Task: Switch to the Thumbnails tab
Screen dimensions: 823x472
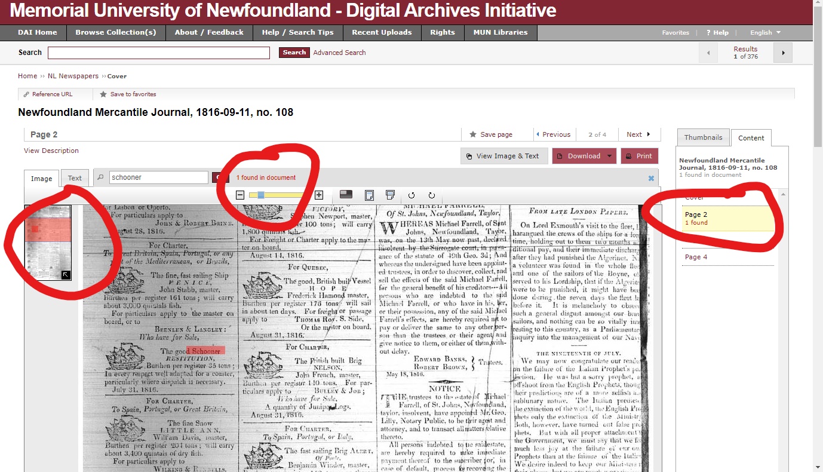Action: pyautogui.click(x=703, y=137)
